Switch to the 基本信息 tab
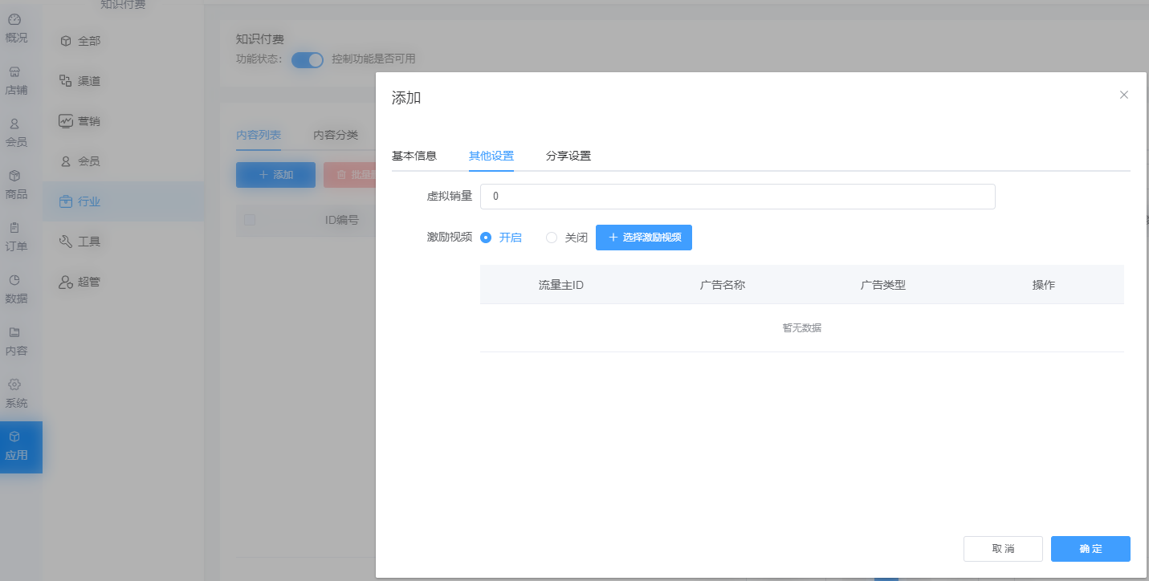The width and height of the screenshot is (1149, 581). click(x=414, y=156)
